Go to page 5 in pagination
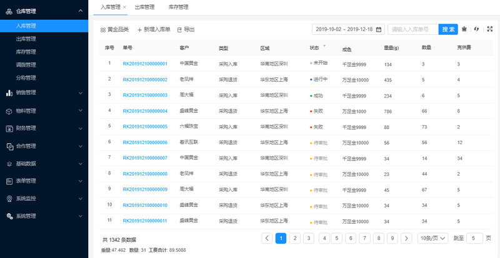500x258 pixels. (336, 238)
